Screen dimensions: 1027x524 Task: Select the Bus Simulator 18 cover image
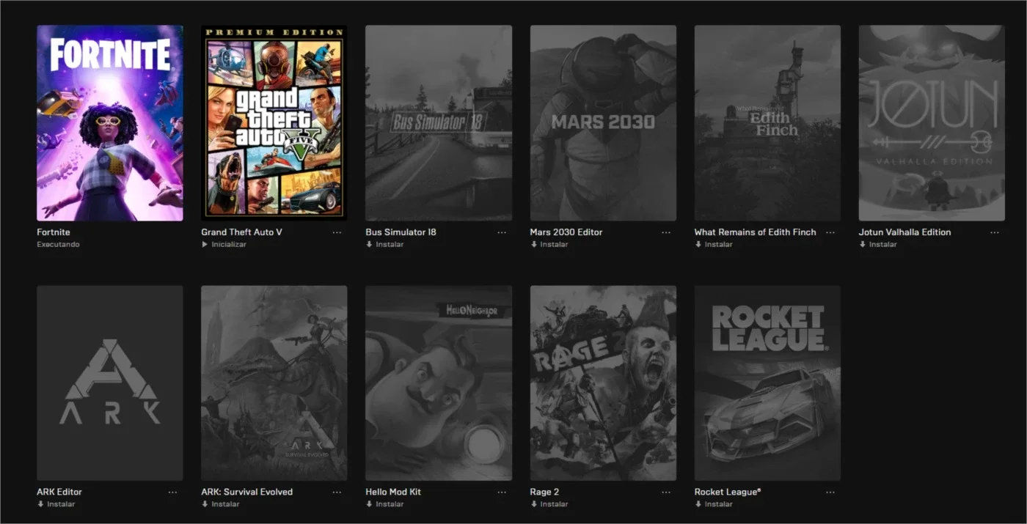pyautogui.click(x=439, y=123)
